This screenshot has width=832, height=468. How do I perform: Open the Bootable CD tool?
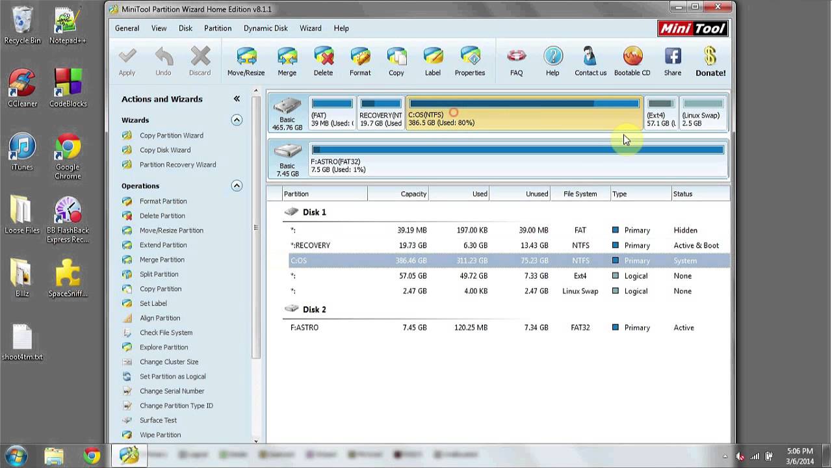632,62
